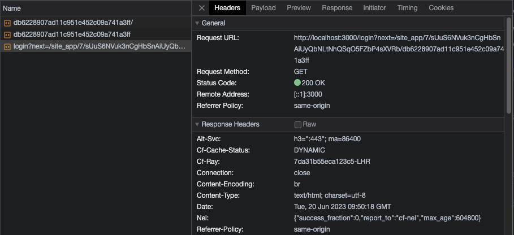The image size is (514, 235).
Task: Click the Remote Address value [::1]:3000
Action: click(308, 94)
